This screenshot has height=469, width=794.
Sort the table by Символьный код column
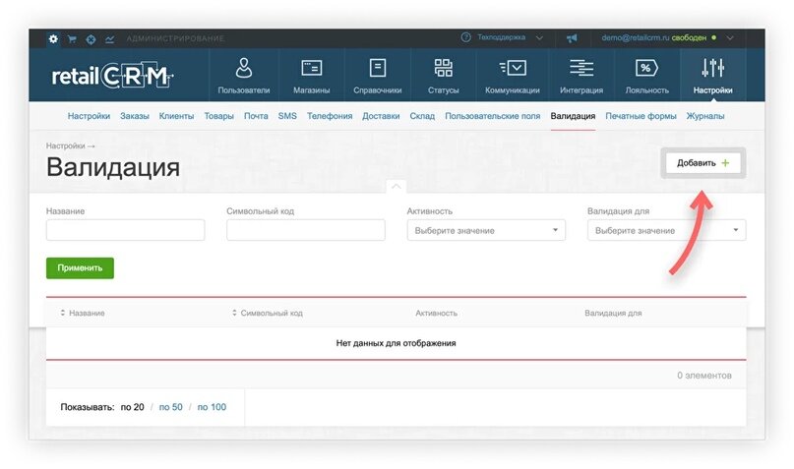(268, 314)
